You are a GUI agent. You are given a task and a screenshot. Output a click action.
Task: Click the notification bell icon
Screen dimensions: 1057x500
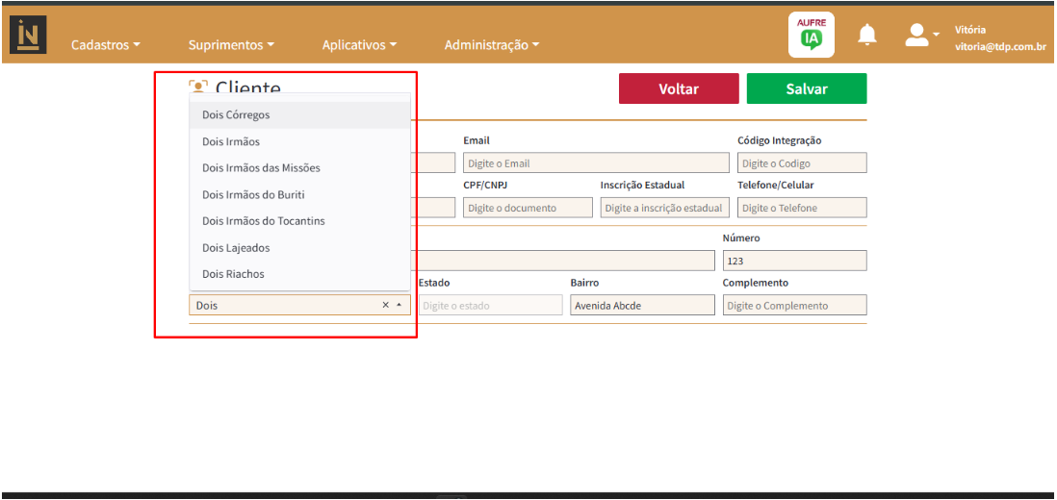click(x=867, y=36)
